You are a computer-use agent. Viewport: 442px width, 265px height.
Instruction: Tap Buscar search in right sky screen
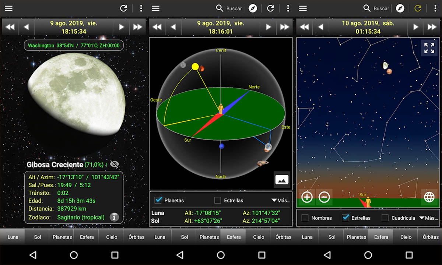[376, 8]
